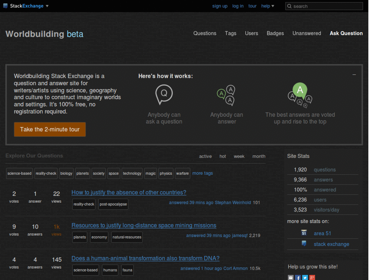
Task: Click the StackExchange logo icon
Action: [x=5, y=6]
